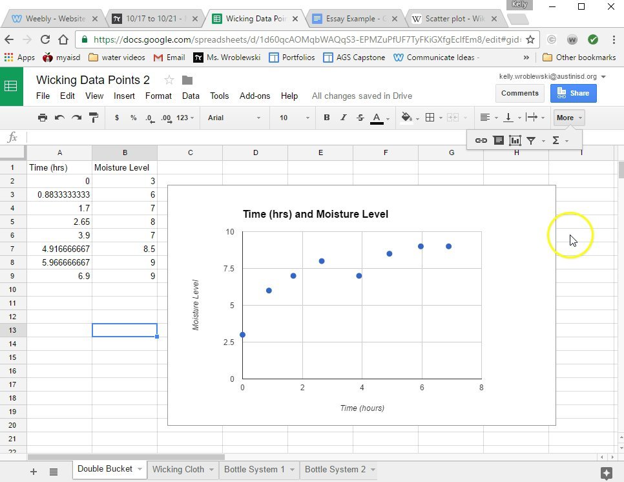
Task: Create a filter with the filter icon
Action: [532, 140]
